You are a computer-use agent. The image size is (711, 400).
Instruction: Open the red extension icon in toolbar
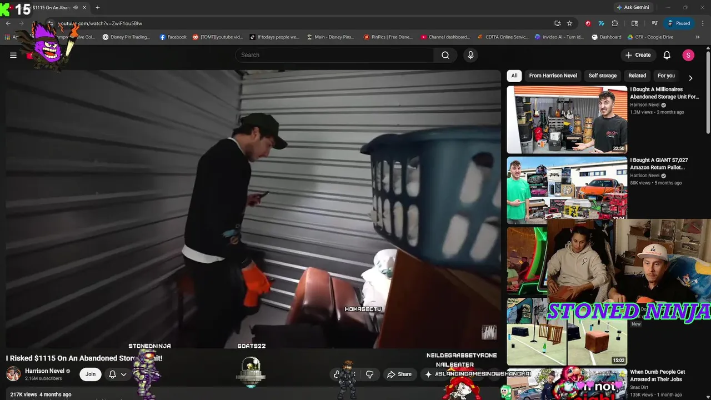pyautogui.click(x=588, y=23)
